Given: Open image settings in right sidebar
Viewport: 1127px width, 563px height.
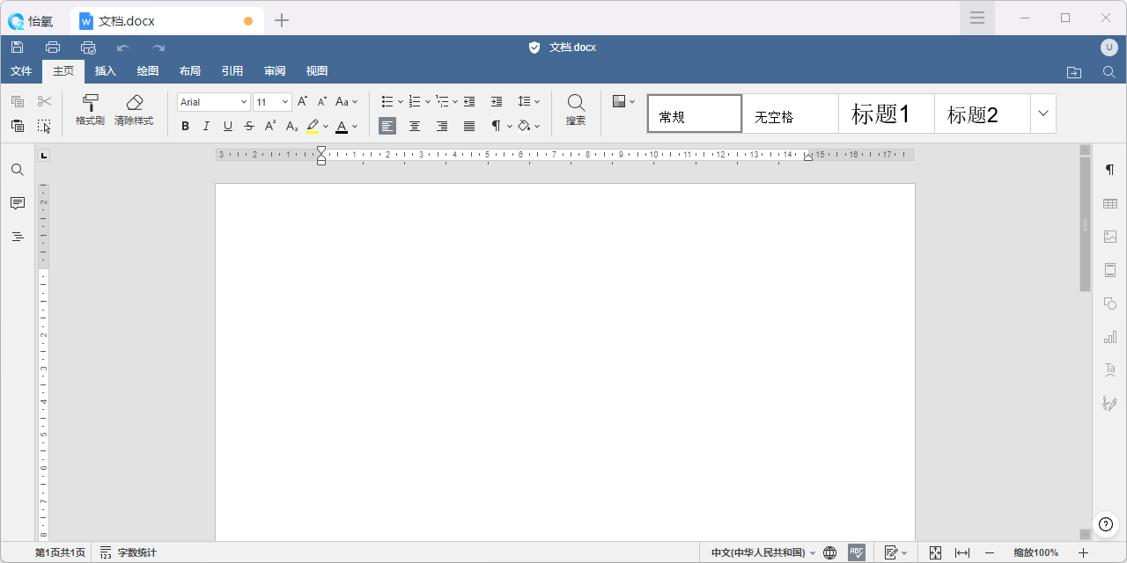Looking at the screenshot, I should 1109,237.
